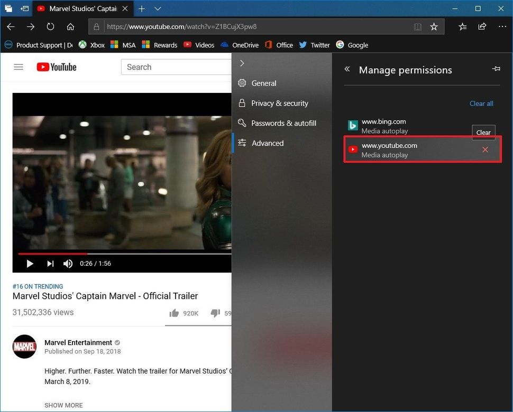
Task: Click the Share icon in the toolbar
Action: coord(482,26)
